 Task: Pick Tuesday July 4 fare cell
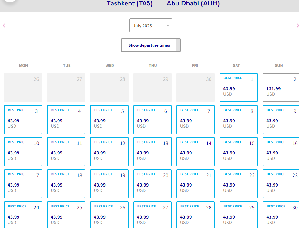click(66, 120)
